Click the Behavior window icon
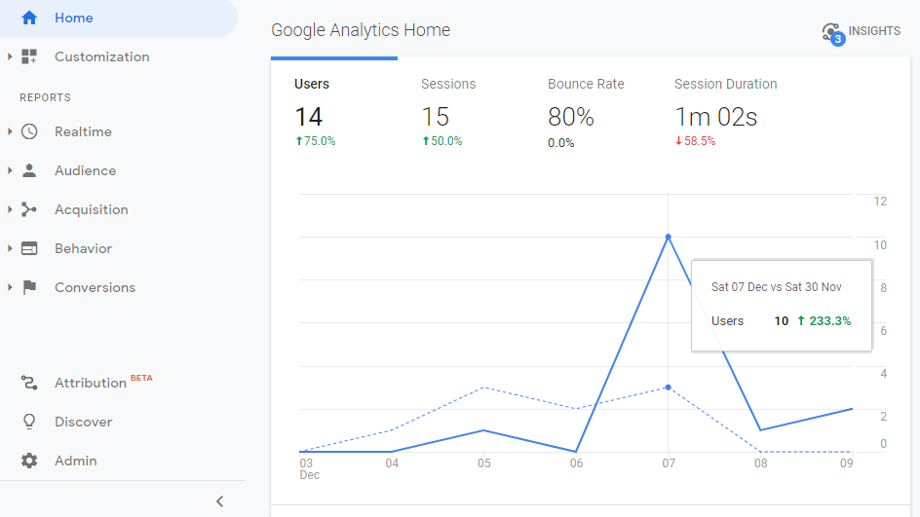The width and height of the screenshot is (920, 517). [x=29, y=248]
